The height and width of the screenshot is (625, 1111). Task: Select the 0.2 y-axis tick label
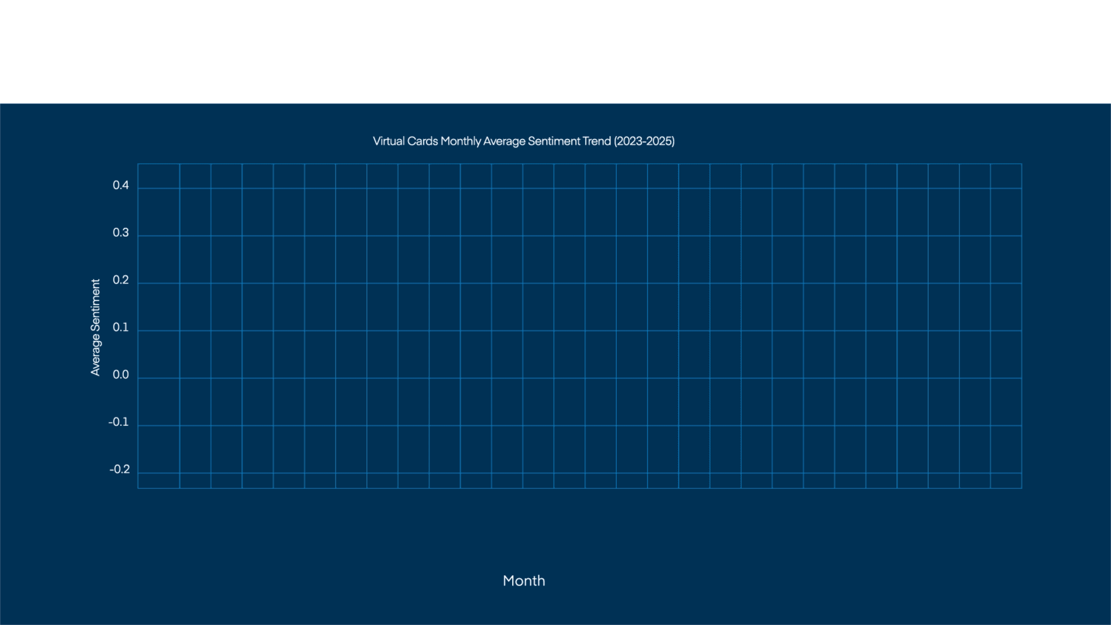120,280
